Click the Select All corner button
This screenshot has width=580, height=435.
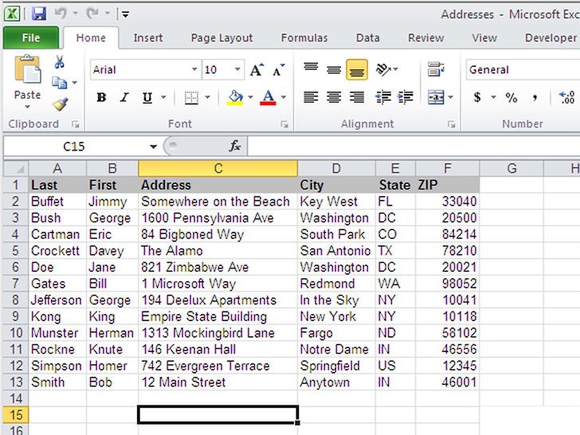[x=16, y=169]
